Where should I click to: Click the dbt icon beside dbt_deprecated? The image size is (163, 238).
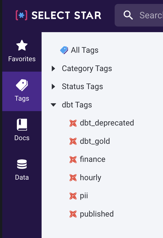tap(73, 123)
